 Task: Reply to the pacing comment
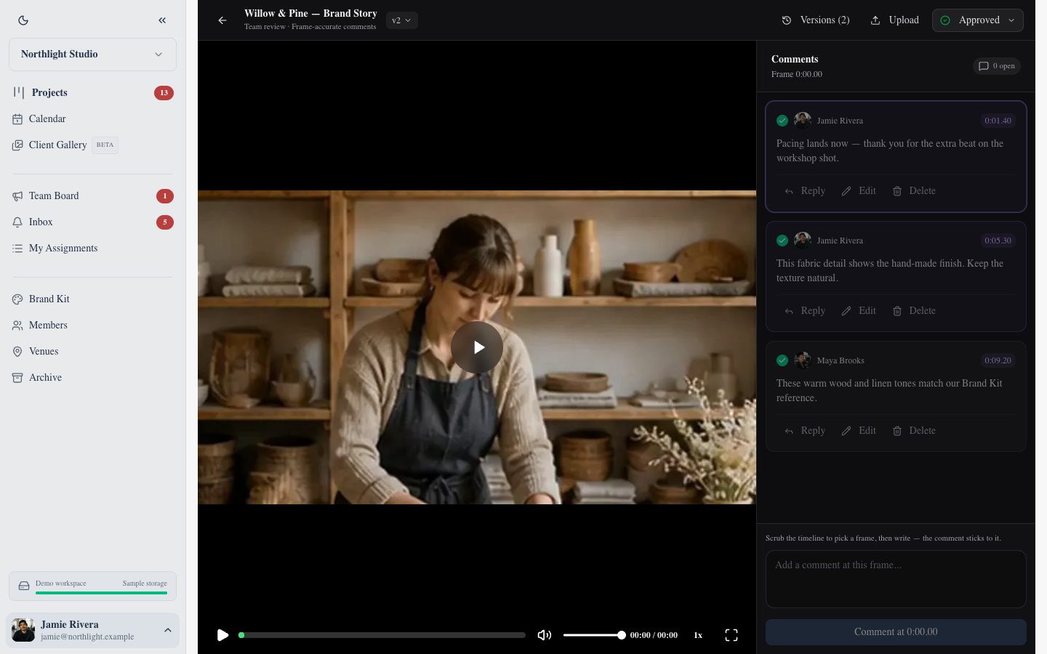coord(805,191)
